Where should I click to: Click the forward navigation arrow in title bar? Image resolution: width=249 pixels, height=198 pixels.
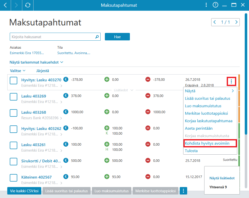tap(16, 5)
